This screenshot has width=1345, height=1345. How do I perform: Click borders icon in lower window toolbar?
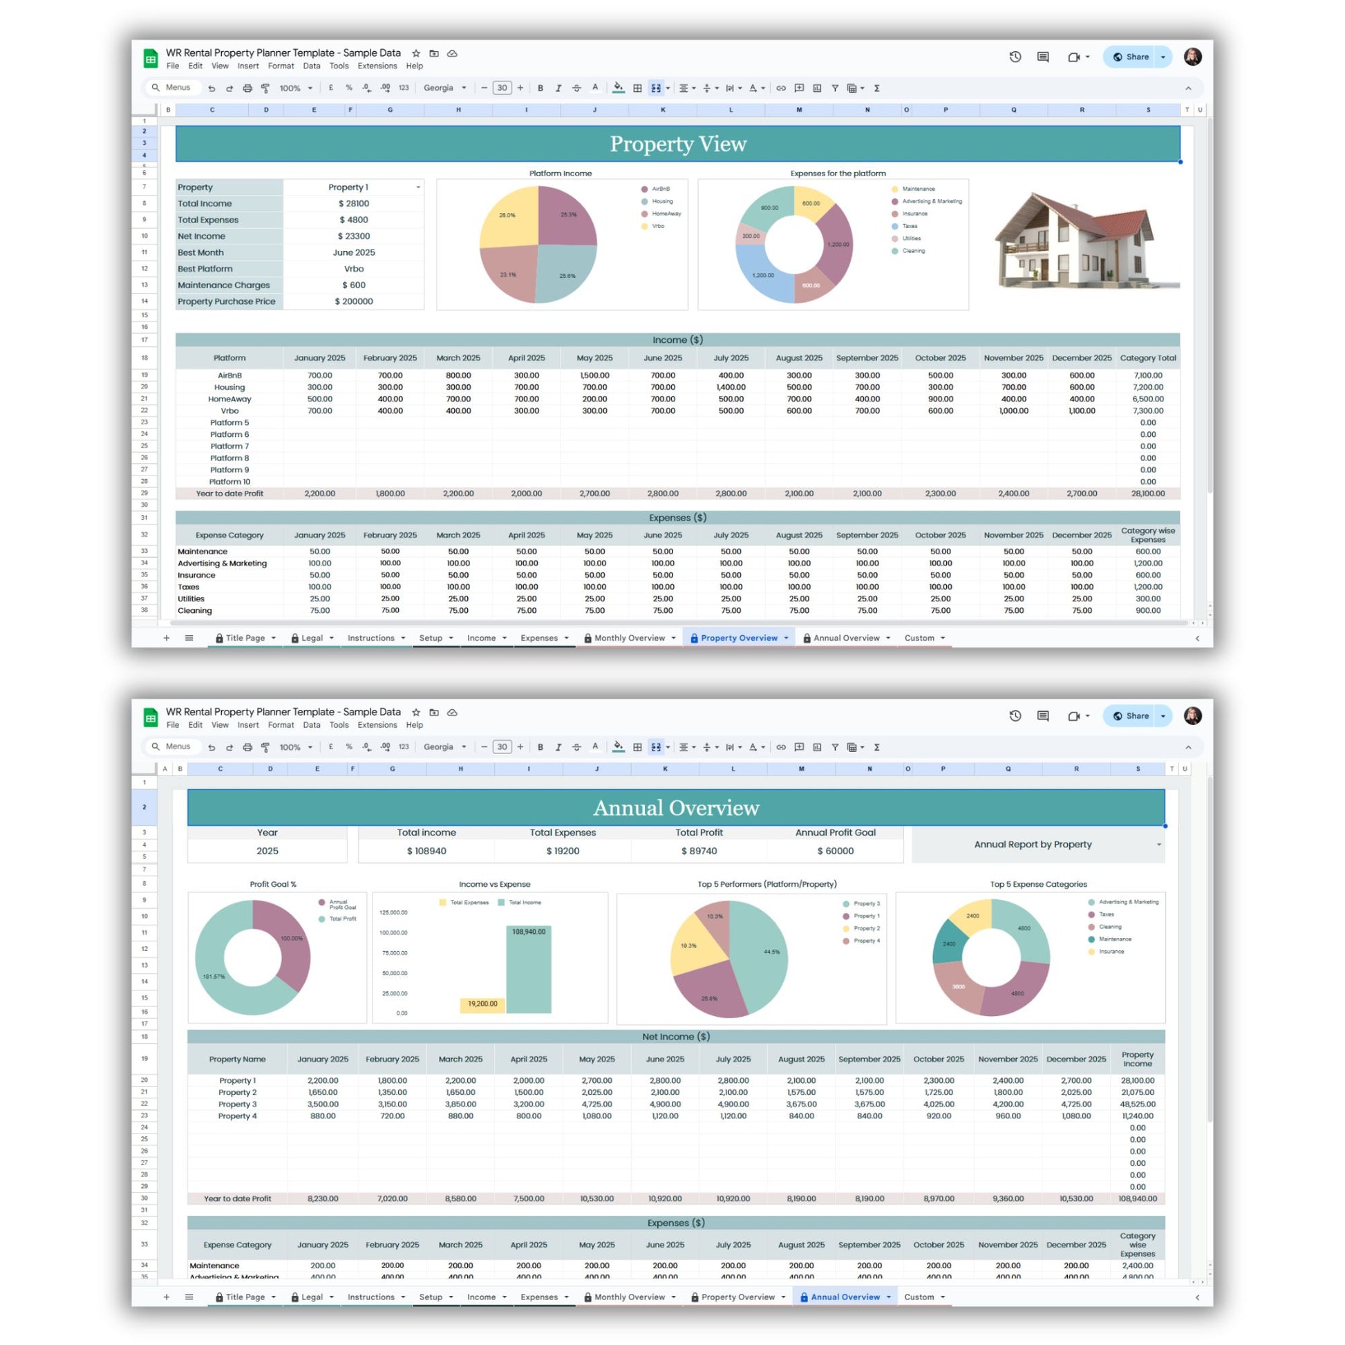[x=637, y=747]
